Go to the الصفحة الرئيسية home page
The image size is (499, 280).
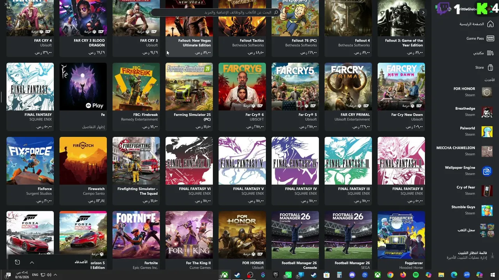(476, 24)
